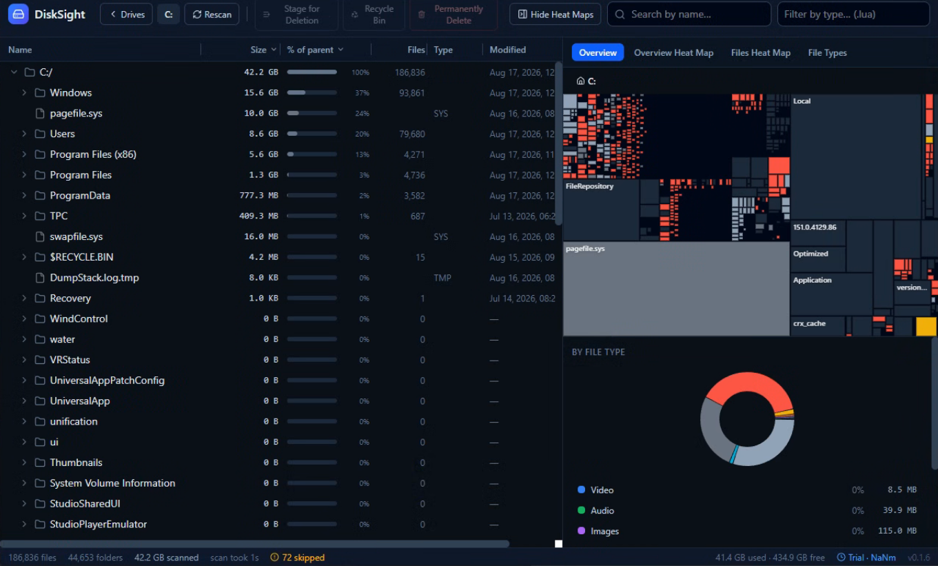
Task: Click the DiskSight logo icon
Action: [x=19, y=14]
